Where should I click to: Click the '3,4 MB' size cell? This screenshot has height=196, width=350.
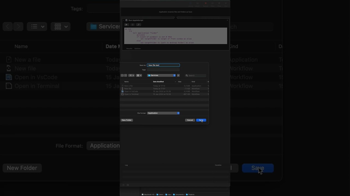tap(187, 86)
